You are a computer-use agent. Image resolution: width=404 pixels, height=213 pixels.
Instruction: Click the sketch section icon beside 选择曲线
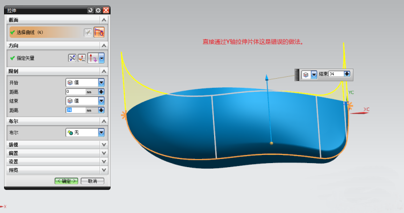coord(88,32)
